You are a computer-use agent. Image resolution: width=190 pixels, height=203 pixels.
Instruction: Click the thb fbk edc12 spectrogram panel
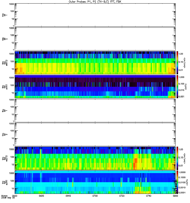pyautogui.click(x=95, y=63)
